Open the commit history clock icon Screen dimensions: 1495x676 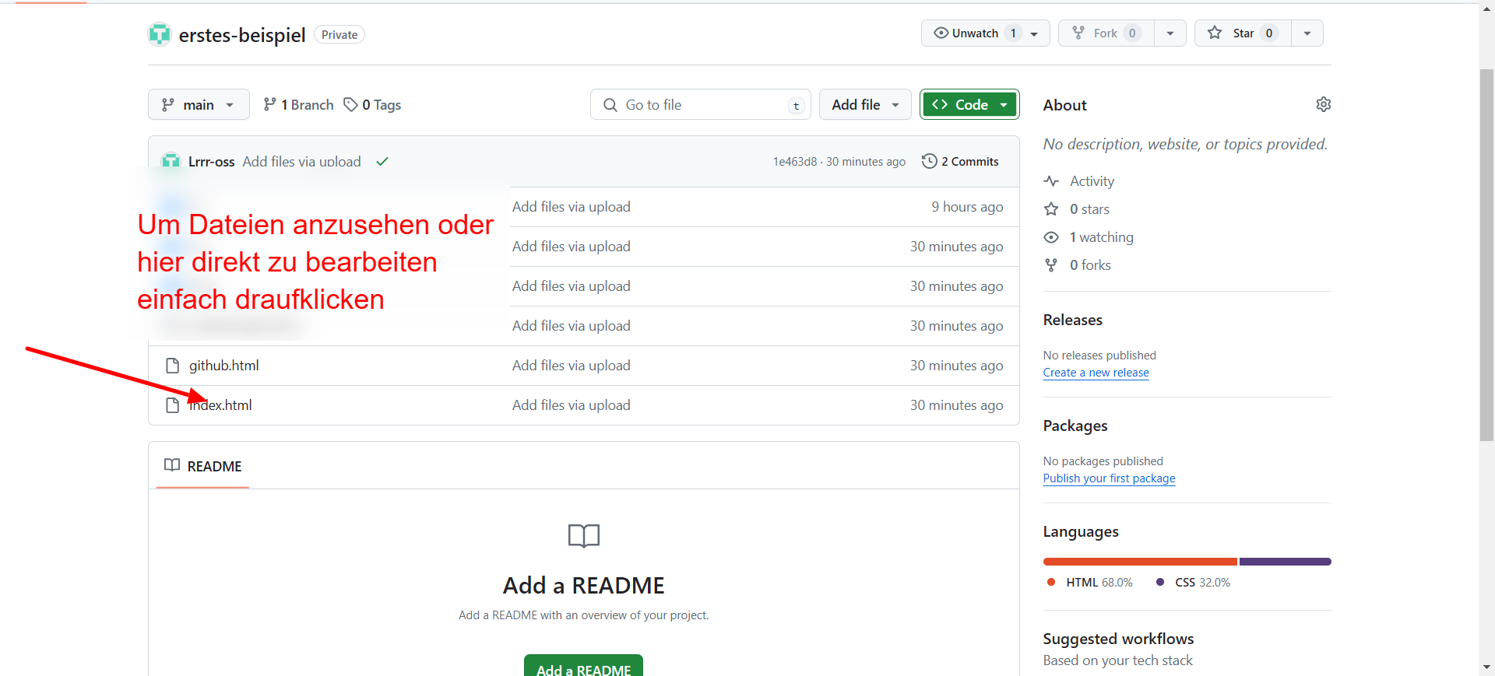coord(929,161)
